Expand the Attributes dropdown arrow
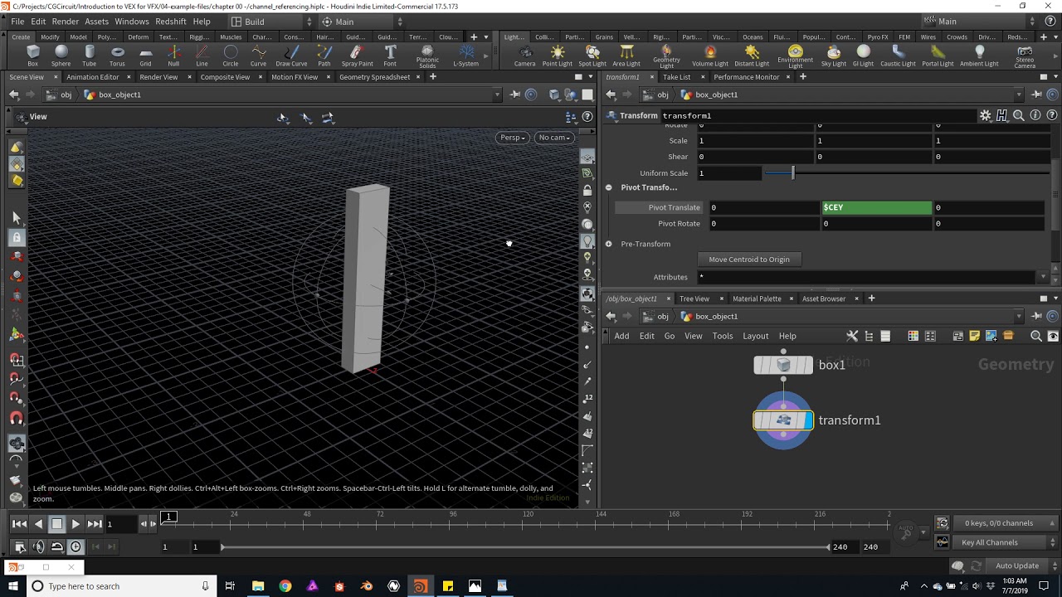The image size is (1062, 597). (x=1044, y=277)
